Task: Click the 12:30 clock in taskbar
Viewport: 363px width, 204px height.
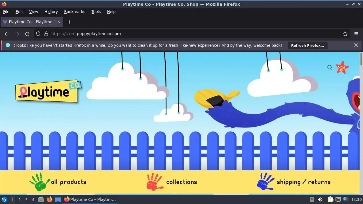Action: coord(356,199)
